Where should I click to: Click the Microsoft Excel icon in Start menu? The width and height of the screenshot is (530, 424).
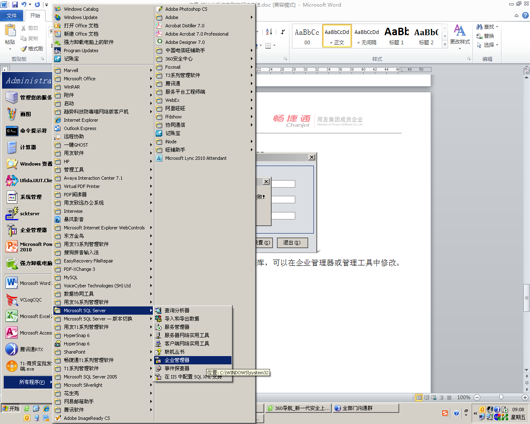12,316
